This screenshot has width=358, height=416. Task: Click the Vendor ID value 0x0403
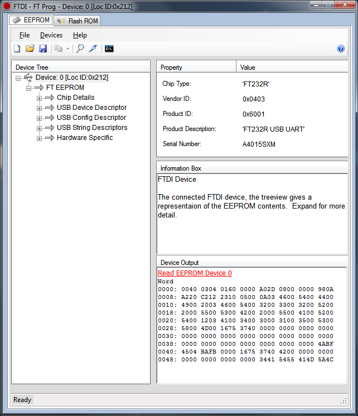click(x=254, y=99)
